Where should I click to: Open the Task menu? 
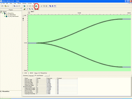pyautogui.click(x=15, y=3)
